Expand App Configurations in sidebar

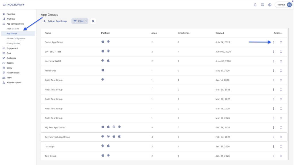point(15,24)
